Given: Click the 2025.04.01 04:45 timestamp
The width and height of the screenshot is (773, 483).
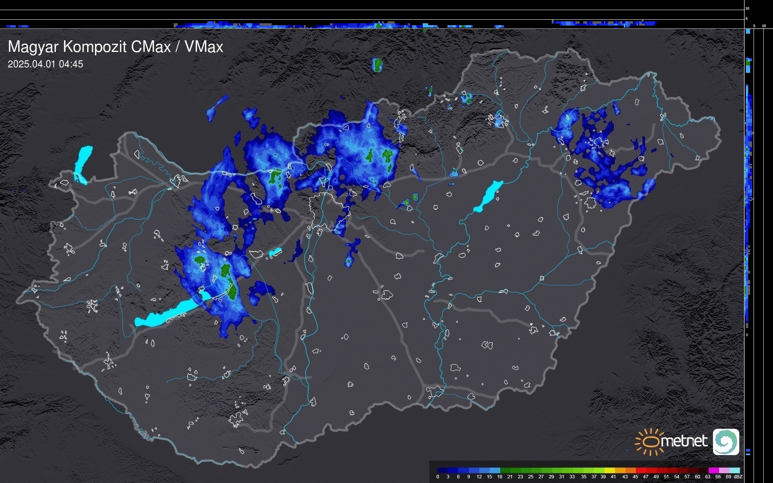Looking at the screenshot, I should click(x=45, y=64).
